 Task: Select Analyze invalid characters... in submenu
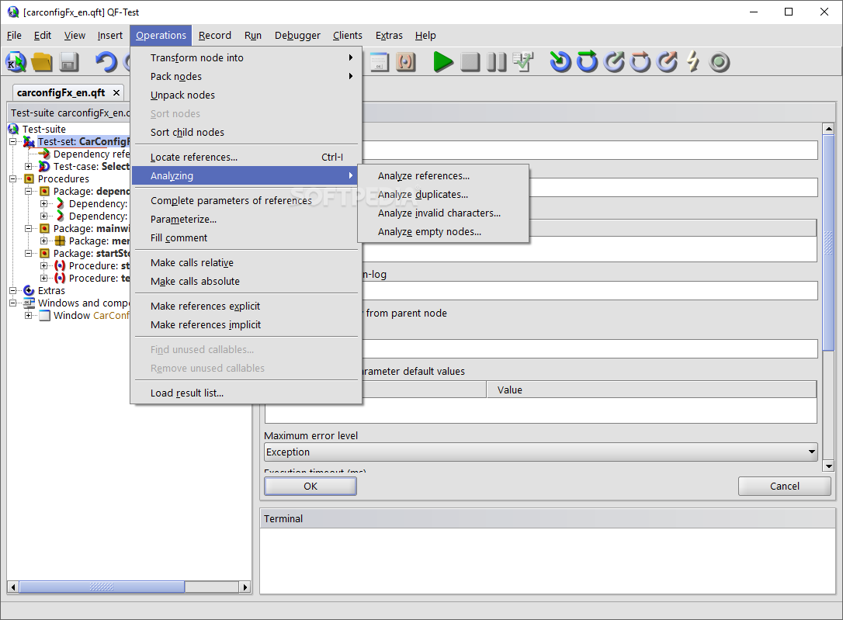[x=443, y=213]
